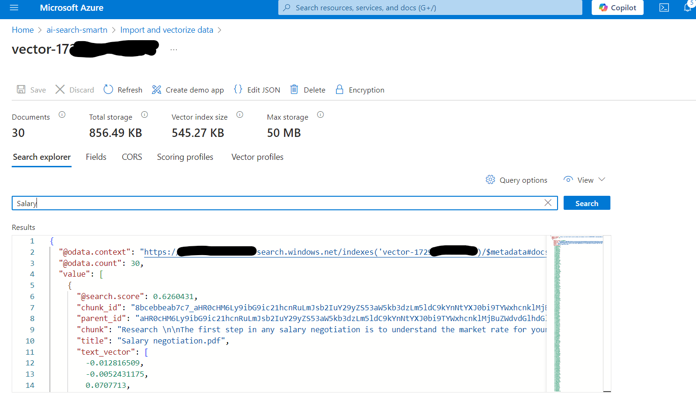Switch to the CORS tab
Screen dimensions: 696x400
coord(132,157)
